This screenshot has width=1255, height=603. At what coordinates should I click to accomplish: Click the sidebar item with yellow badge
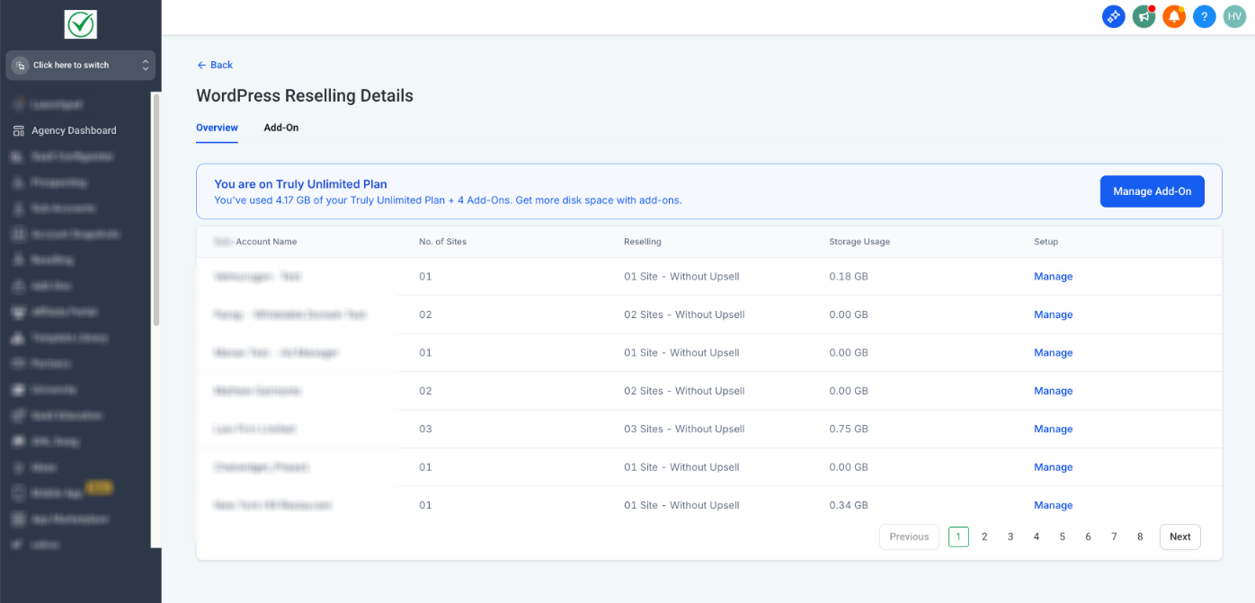coord(61,492)
